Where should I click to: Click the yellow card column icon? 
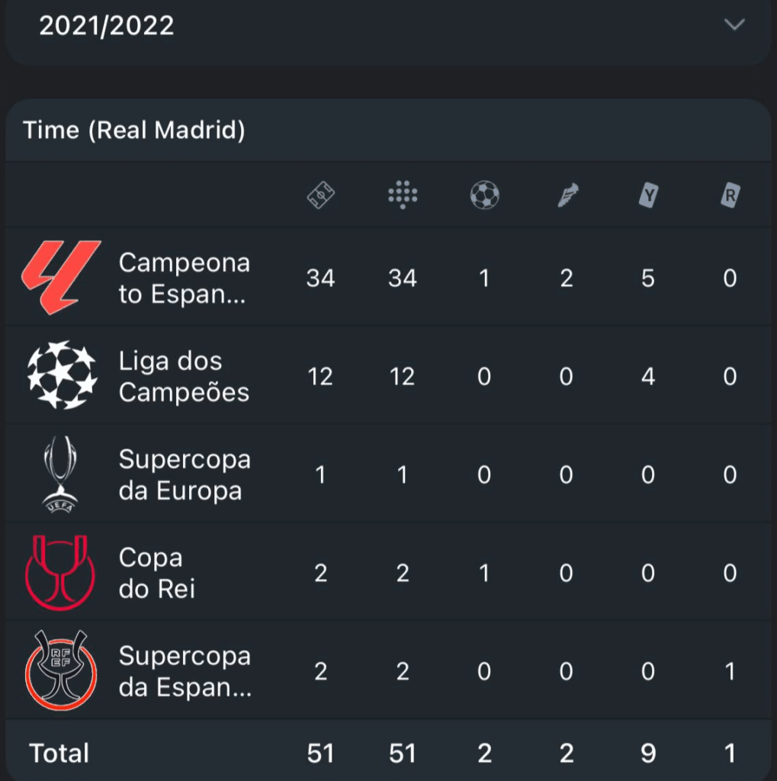pos(648,196)
